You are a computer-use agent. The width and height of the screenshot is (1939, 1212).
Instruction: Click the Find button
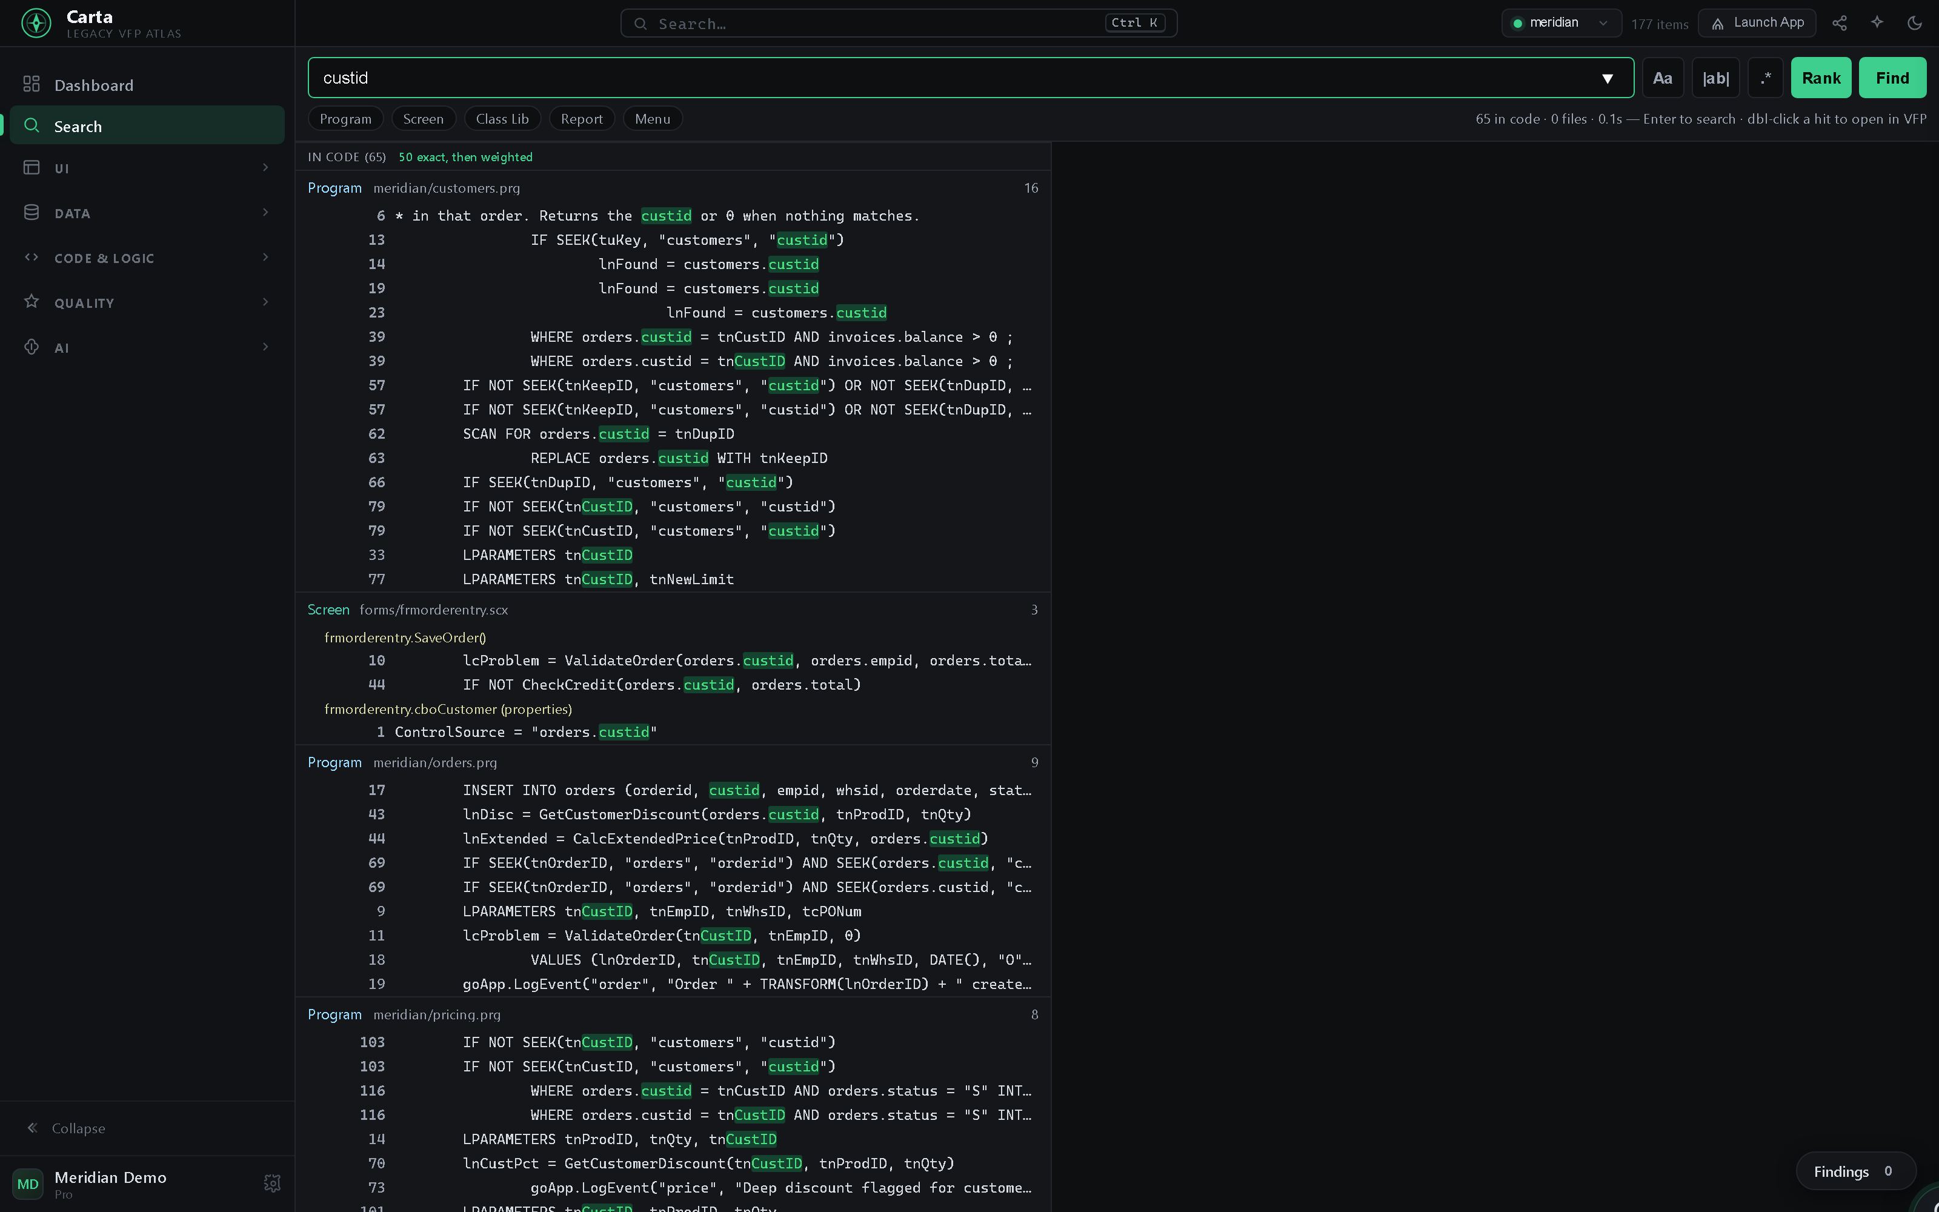(x=1892, y=78)
